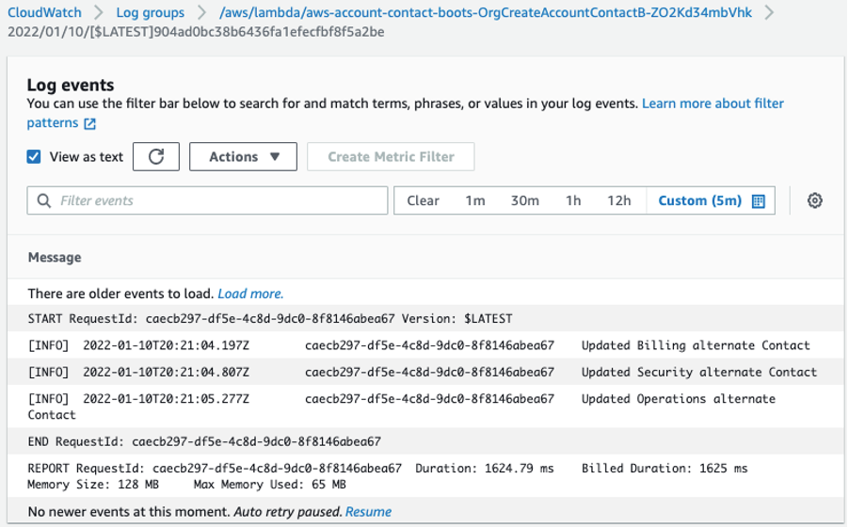Click calendar icon in Custom range
Screen dimensions: 849x527
[759, 201]
